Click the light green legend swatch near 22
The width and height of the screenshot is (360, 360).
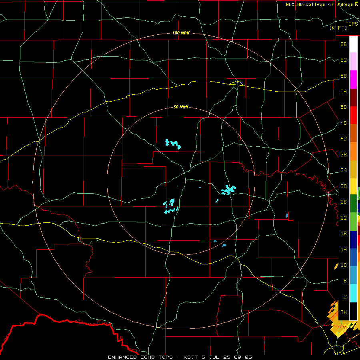click(x=353, y=222)
